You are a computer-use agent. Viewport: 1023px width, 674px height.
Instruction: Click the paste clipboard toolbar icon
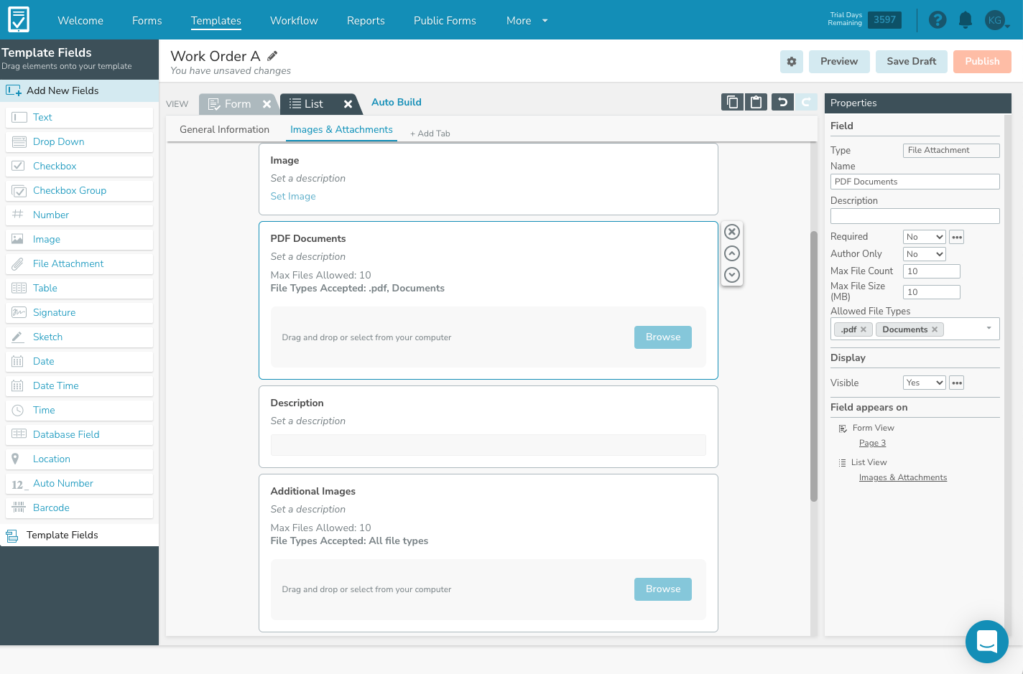click(756, 103)
